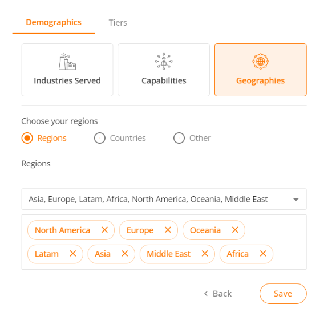Screen dimensions: 336x333
Task: Remove the Latam region tag
Action: (x=73, y=254)
